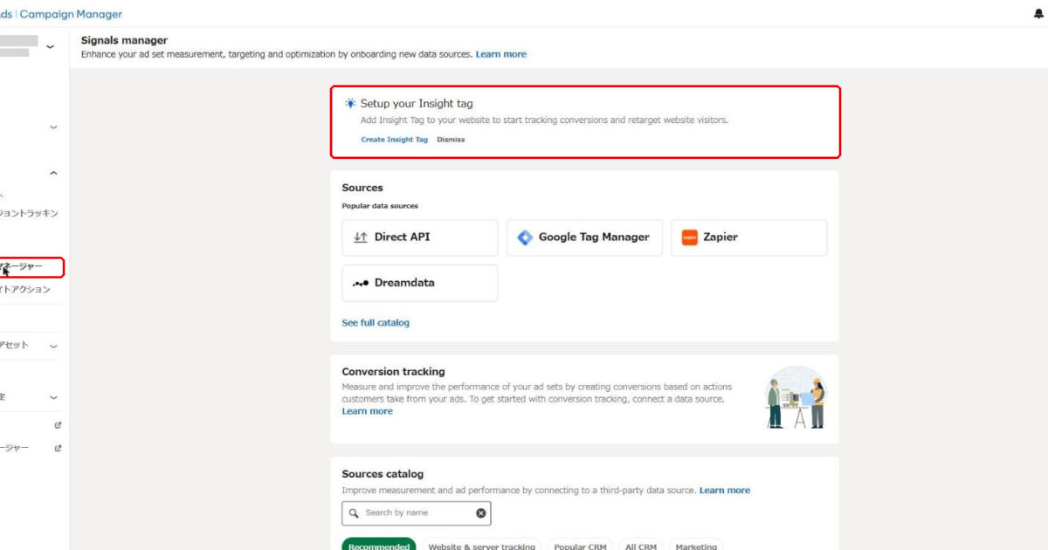The image size is (1048, 550).
Task: Select ネージャー sidebar item
Action: click(22, 267)
